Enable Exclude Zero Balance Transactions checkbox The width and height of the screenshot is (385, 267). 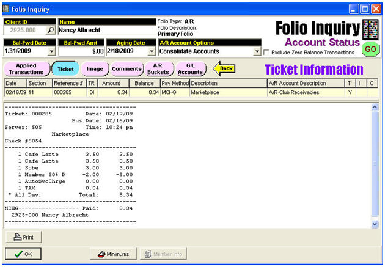[x=266, y=53]
